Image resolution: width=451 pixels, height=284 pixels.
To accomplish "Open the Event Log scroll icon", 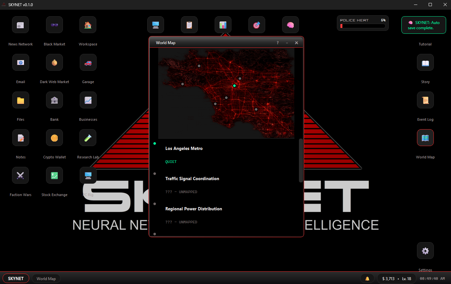I will 425,100.
